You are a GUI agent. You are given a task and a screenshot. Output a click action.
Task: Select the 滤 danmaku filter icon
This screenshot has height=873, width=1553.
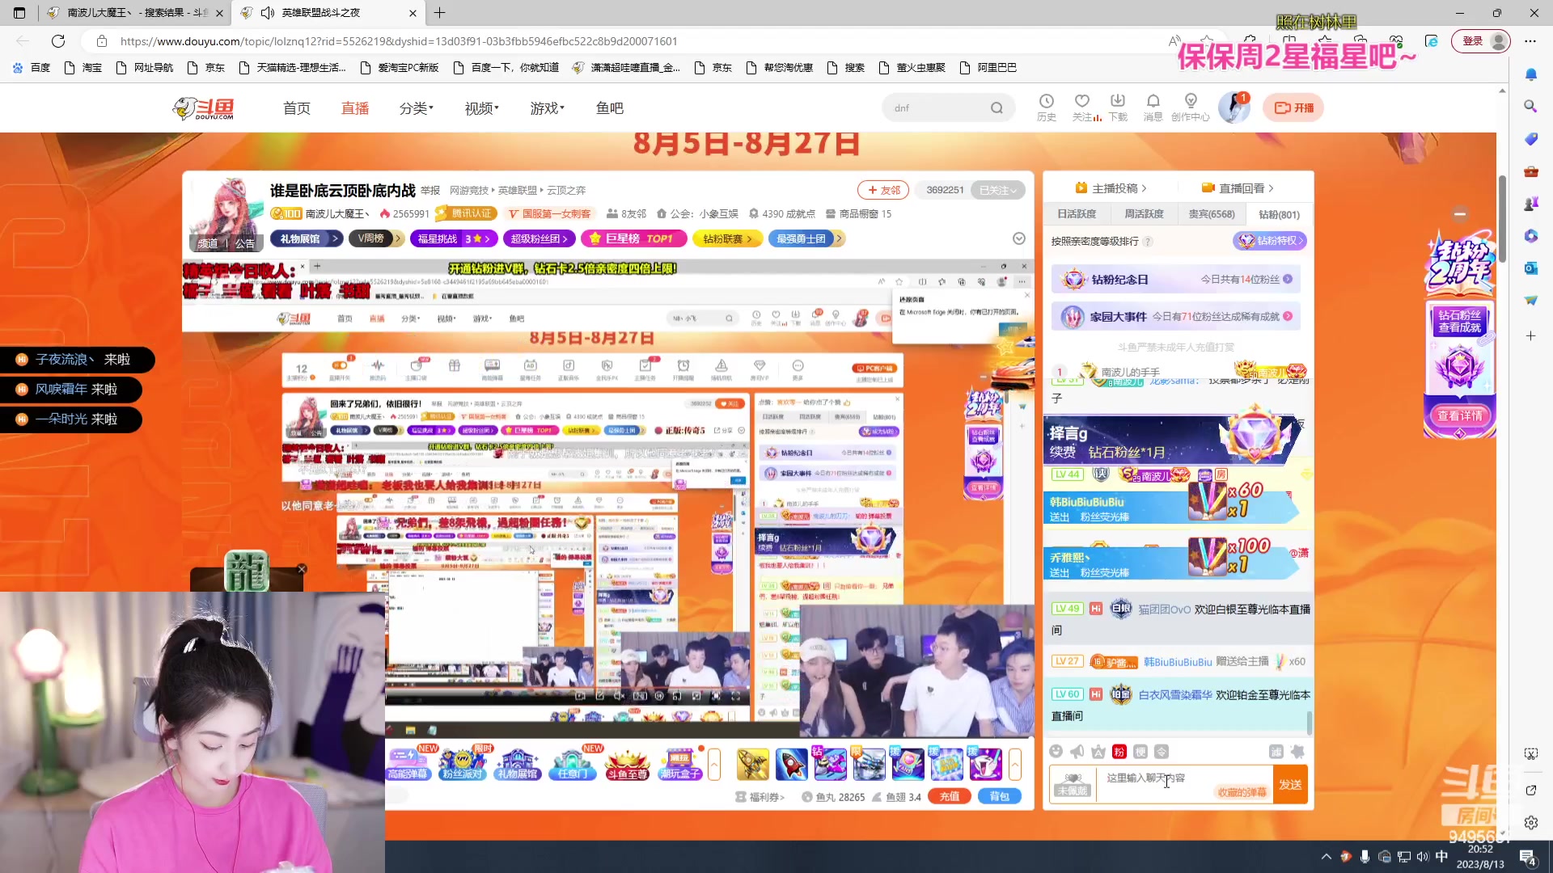[1278, 751]
